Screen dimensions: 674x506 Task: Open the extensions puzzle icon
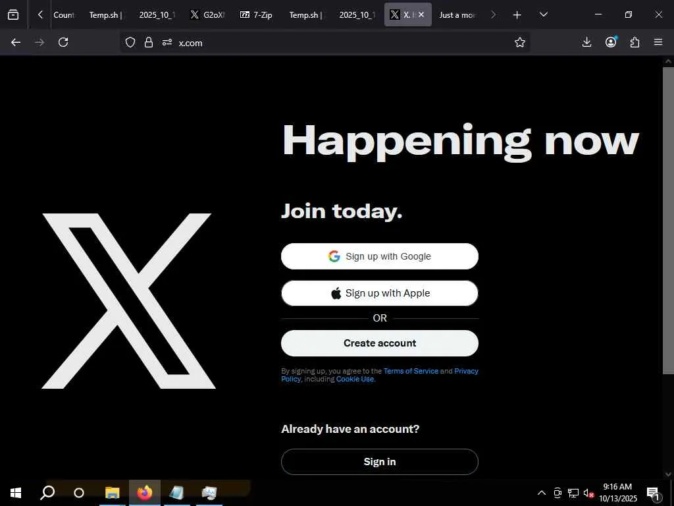click(x=635, y=42)
